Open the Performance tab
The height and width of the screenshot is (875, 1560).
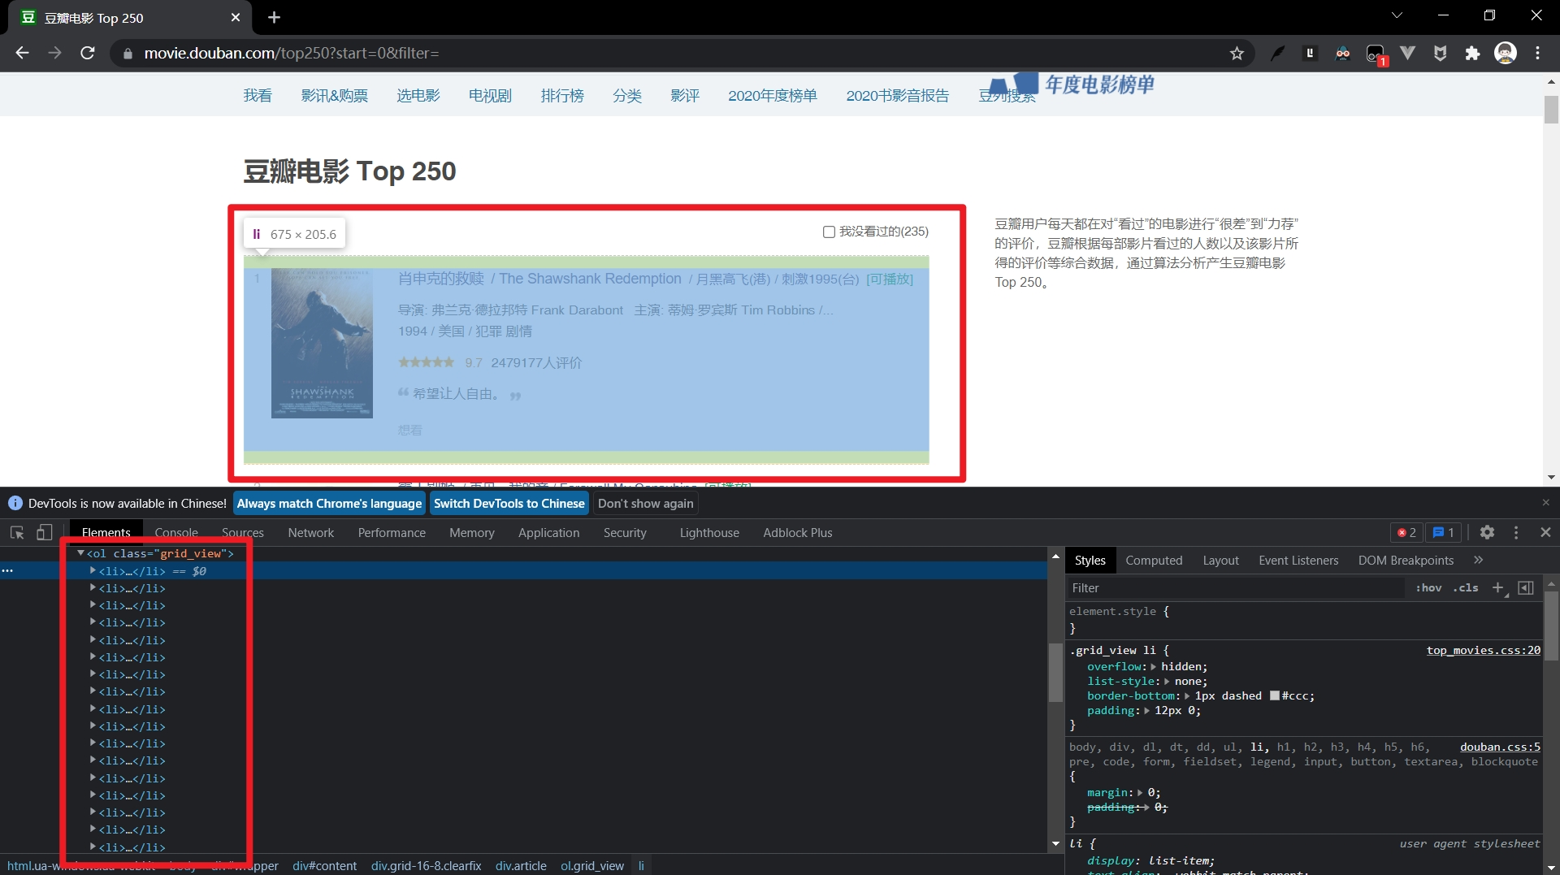point(392,532)
